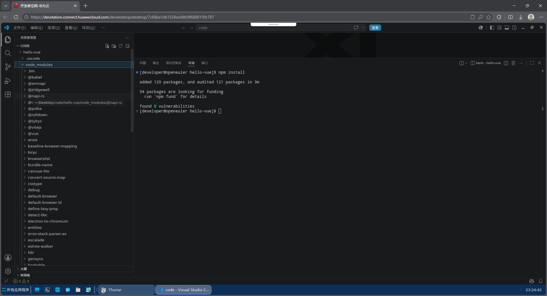Click the code command center search box

click(x=273, y=28)
